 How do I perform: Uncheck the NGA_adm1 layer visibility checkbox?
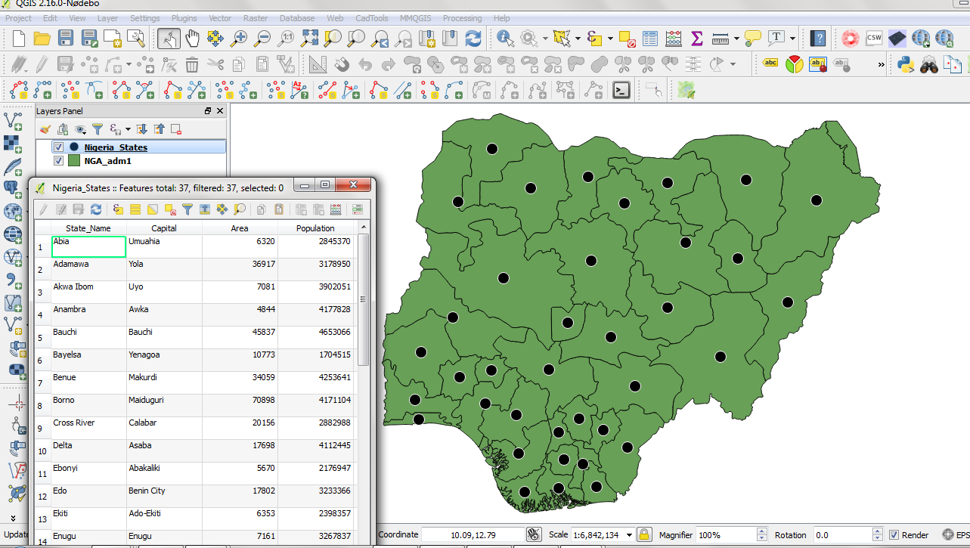point(58,160)
